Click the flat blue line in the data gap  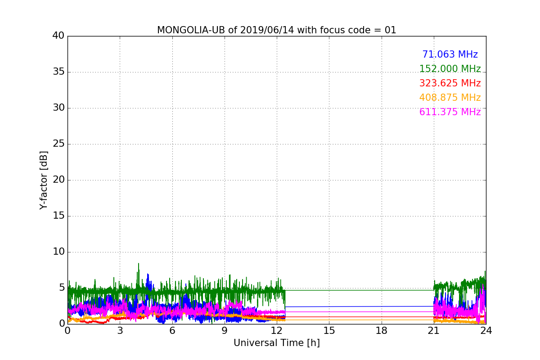pyautogui.click(x=360, y=306)
